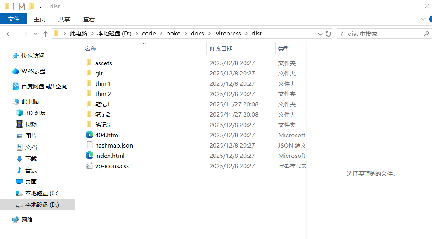The width and height of the screenshot is (432, 239).
Task: Navigate back with the left arrow
Action: tap(10, 34)
